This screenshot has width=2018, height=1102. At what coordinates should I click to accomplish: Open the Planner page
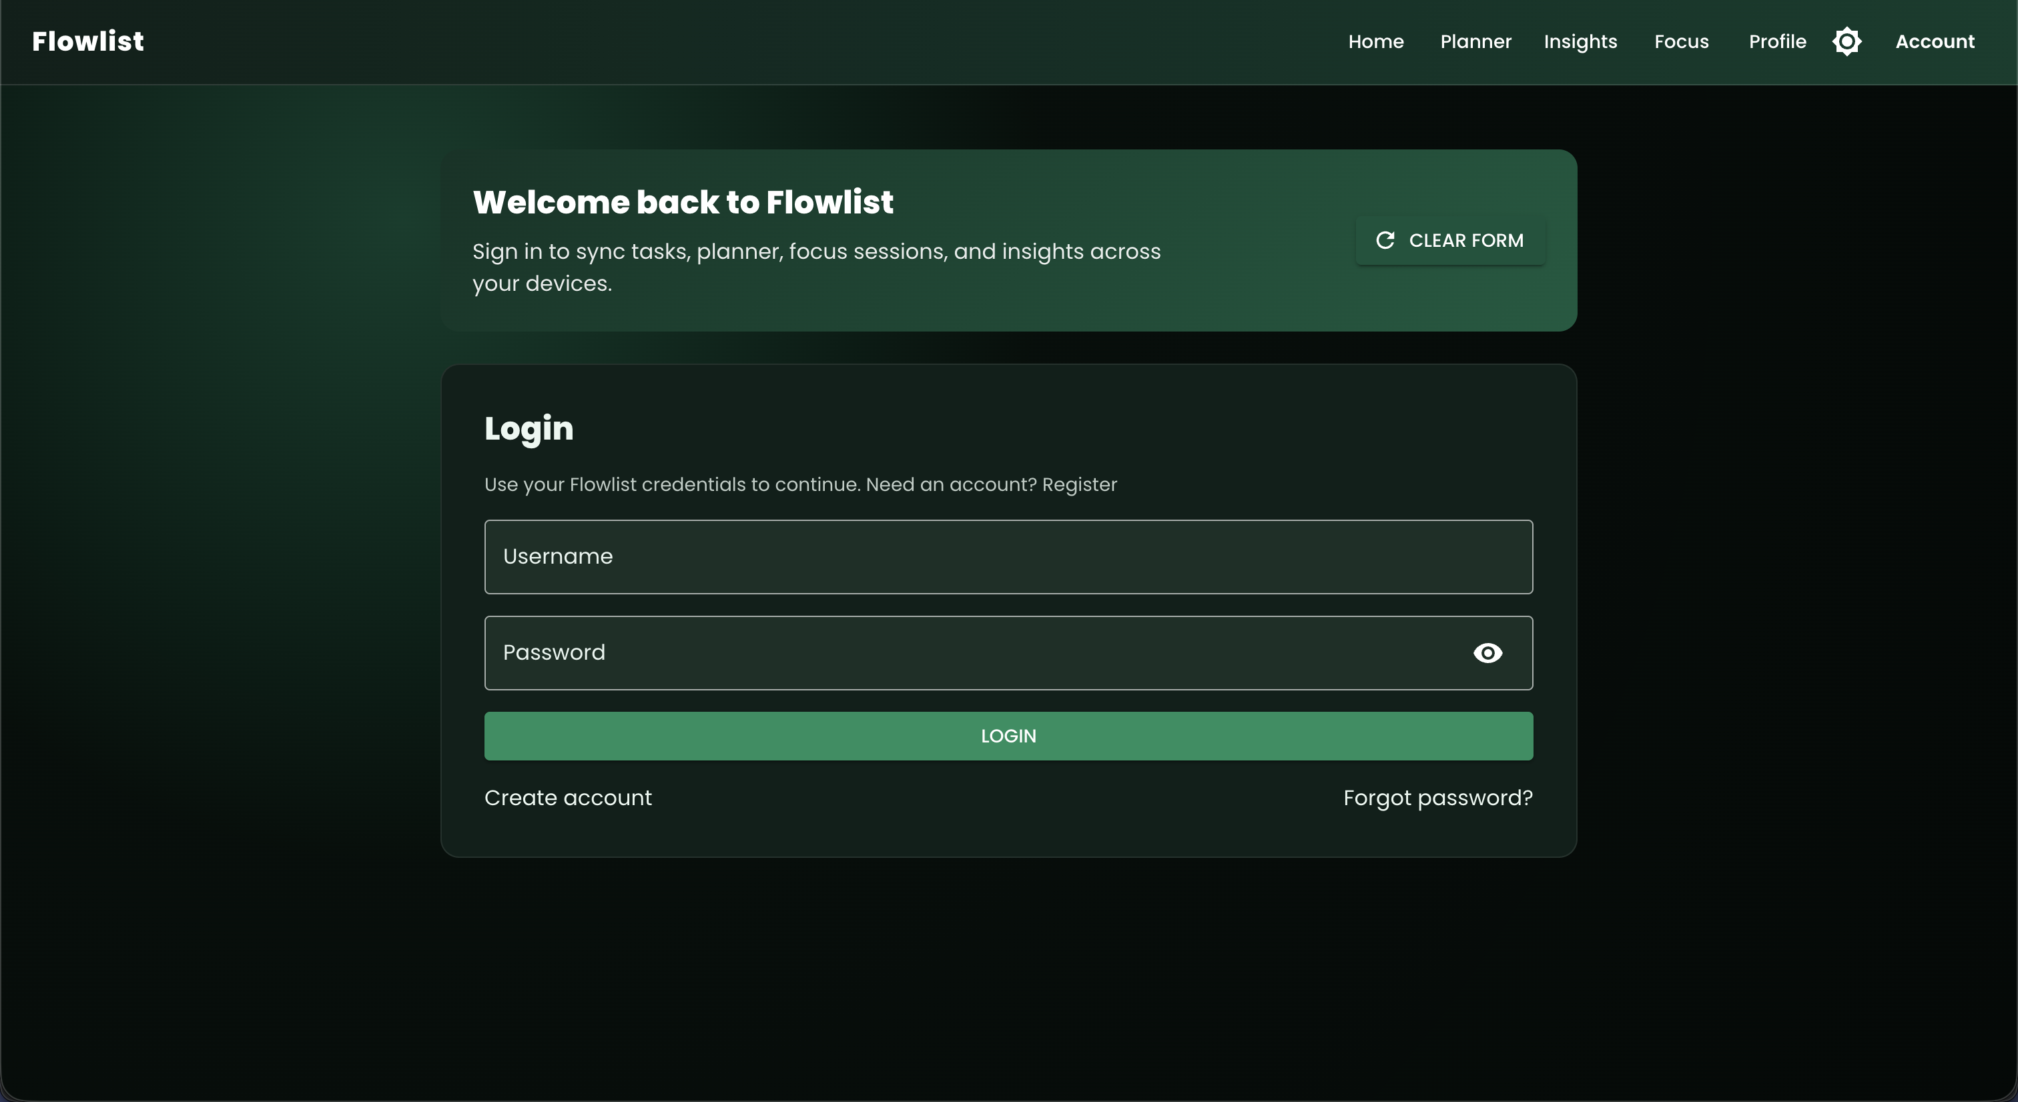[x=1476, y=41]
